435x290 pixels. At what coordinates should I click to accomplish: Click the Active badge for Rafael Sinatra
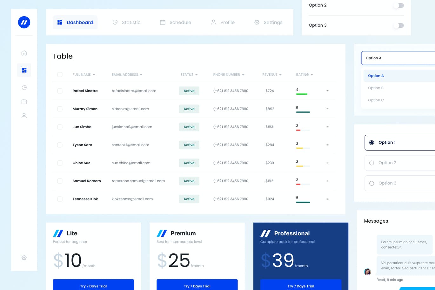[189, 91]
